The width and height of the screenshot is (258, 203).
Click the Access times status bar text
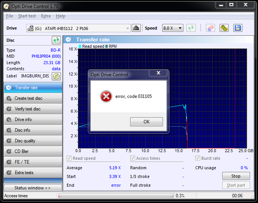(x=16, y=196)
